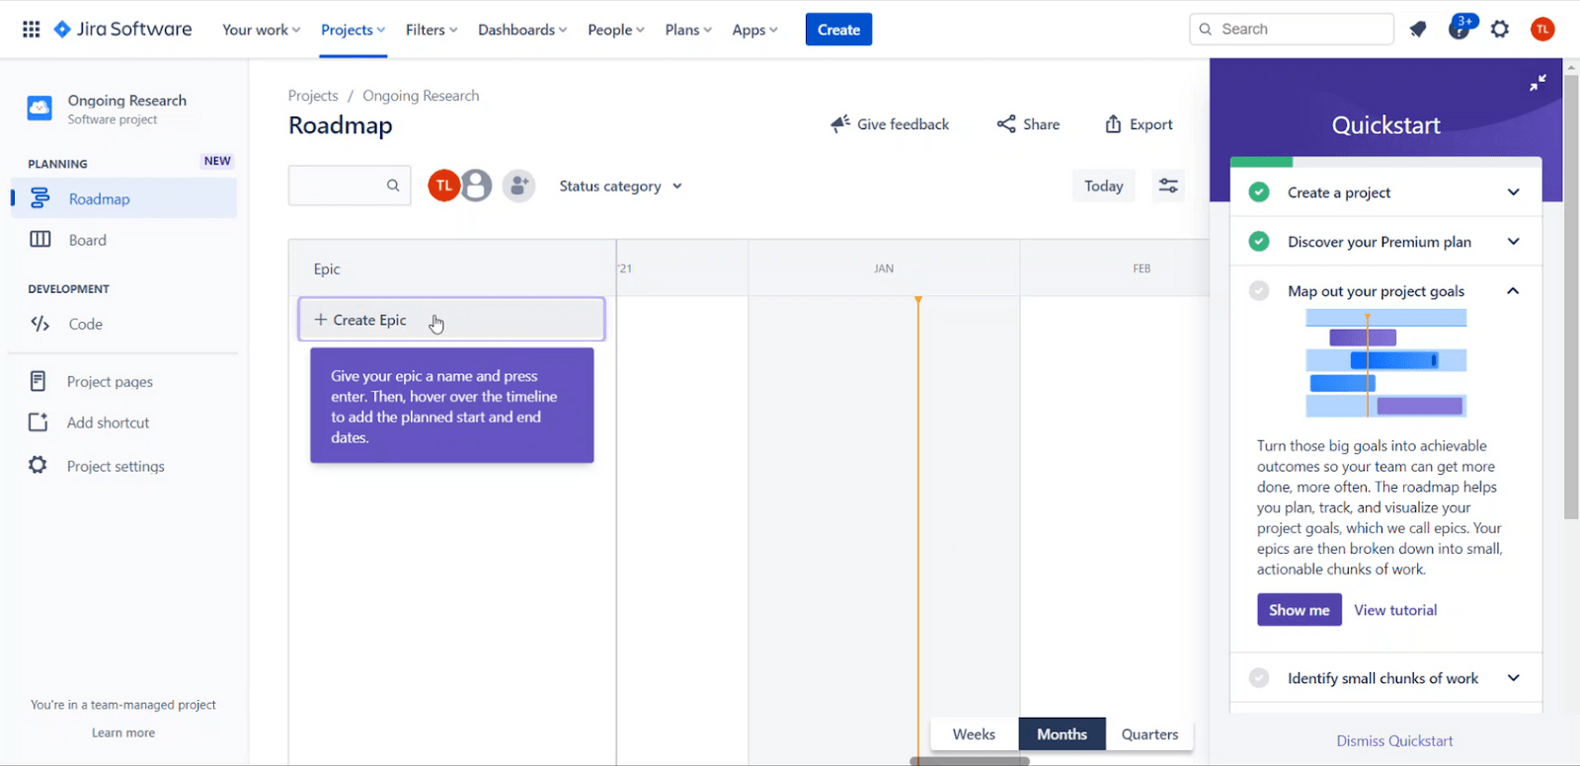This screenshot has height=766, width=1580.
Task: Open the notifications bell icon
Action: pyautogui.click(x=1418, y=30)
